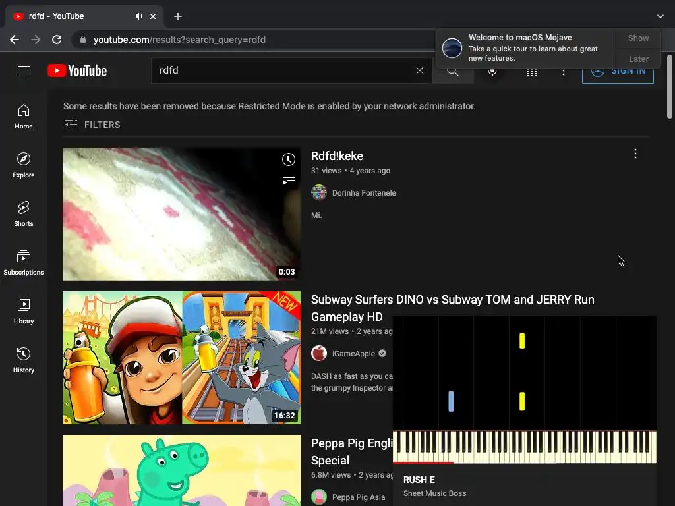Mute the tab via the speaker icon
The height and width of the screenshot is (506, 675).
point(138,16)
